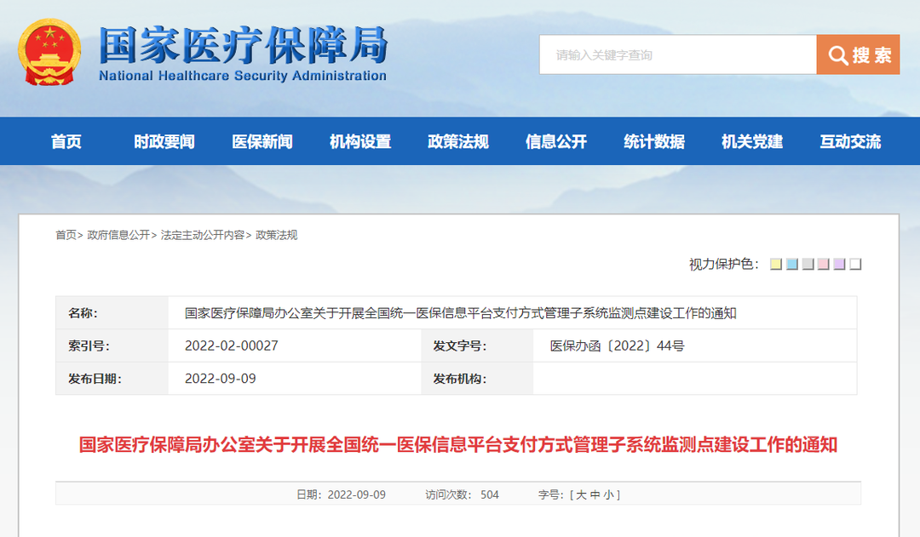Click the 国家医疗保障局 site title
The width and height of the screenshot is (920, 537).
(x=243, y=45)
